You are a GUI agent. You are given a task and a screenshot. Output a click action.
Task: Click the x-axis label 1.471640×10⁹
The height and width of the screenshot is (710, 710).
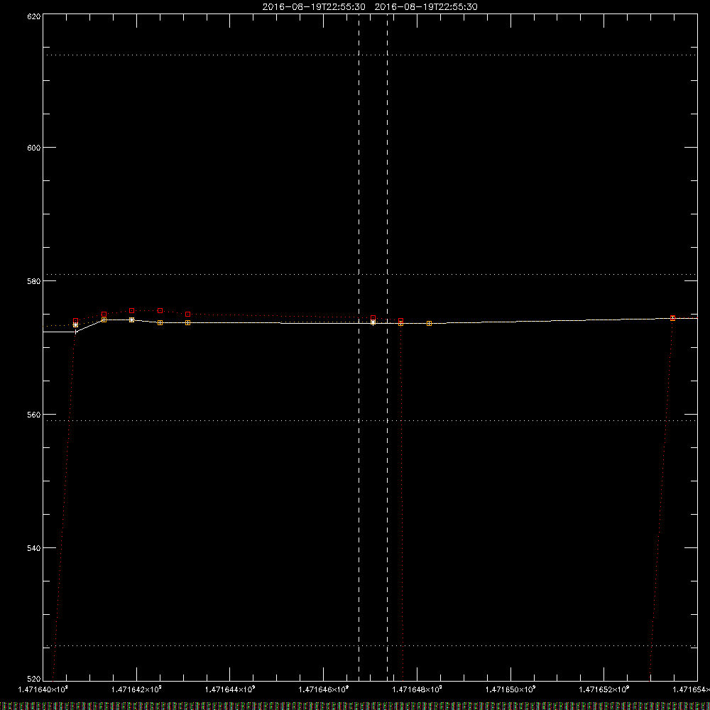point(43,689)
